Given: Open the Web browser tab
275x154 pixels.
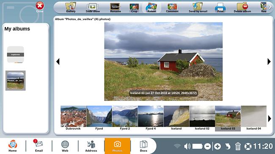Looking at the screenshot, I should tap(65, 146).
